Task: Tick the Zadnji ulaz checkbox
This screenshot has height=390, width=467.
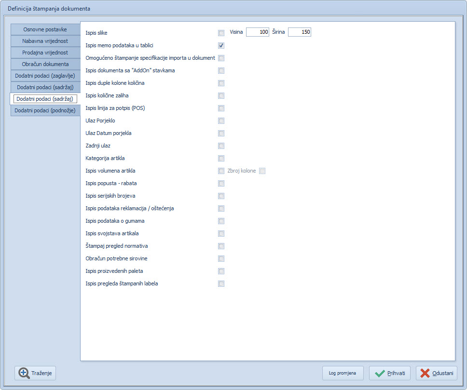Action: [x=221, y=146]
